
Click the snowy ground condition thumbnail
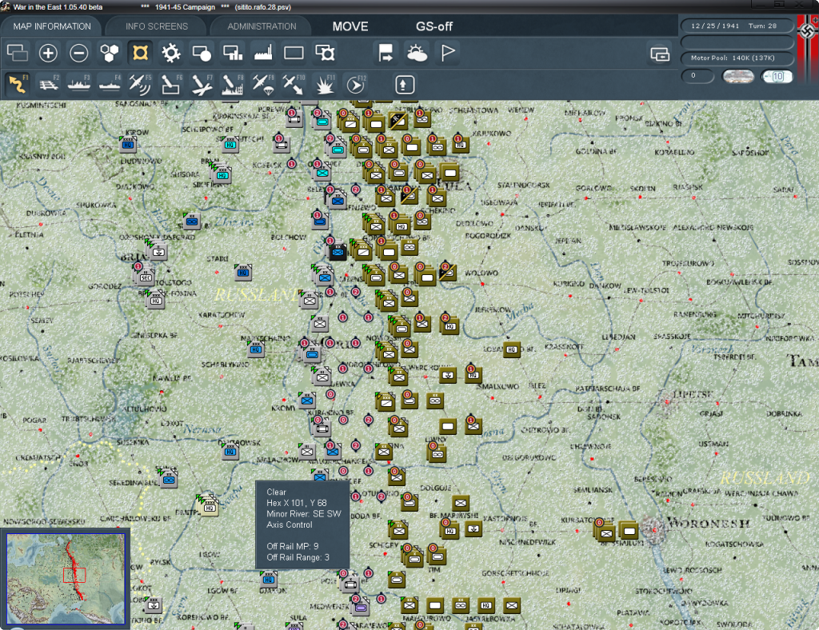pyautogui.click(x=737, y=76)
